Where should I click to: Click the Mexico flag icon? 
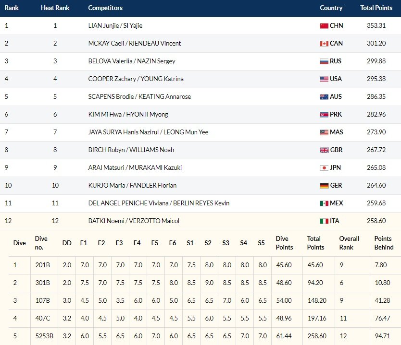324,203
